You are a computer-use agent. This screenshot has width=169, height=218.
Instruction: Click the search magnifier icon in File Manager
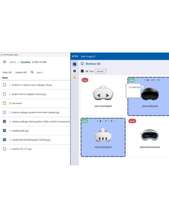coord(32,72)
